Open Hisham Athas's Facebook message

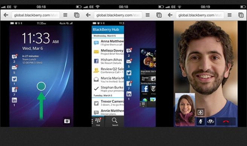(x=108, y=61)
